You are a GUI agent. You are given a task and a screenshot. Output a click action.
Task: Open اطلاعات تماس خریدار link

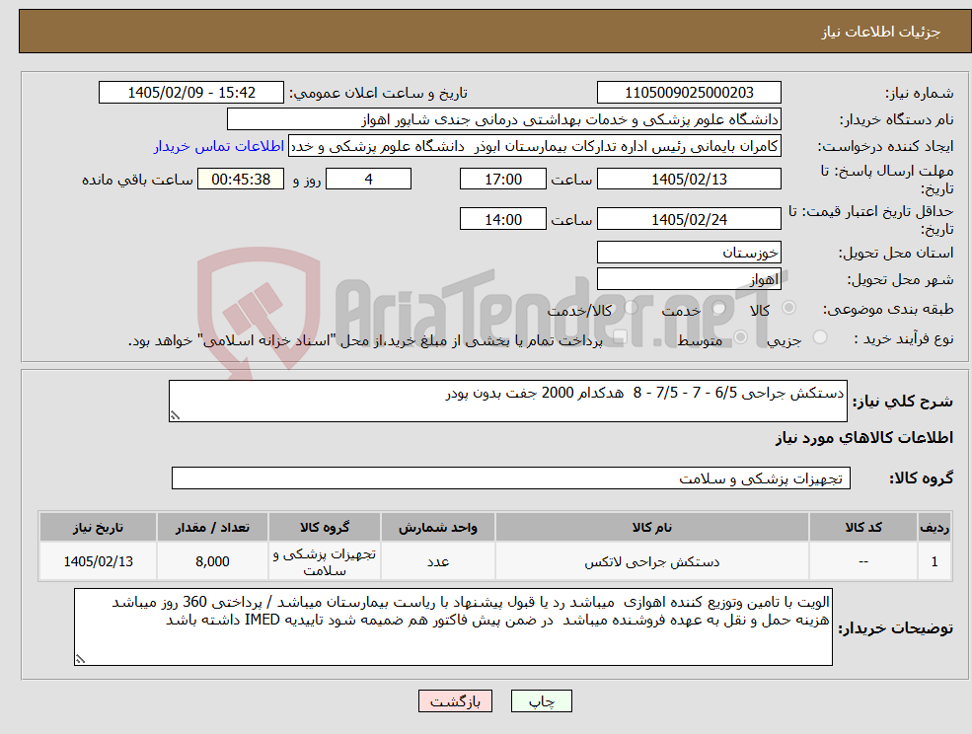(x=219, y=146)
